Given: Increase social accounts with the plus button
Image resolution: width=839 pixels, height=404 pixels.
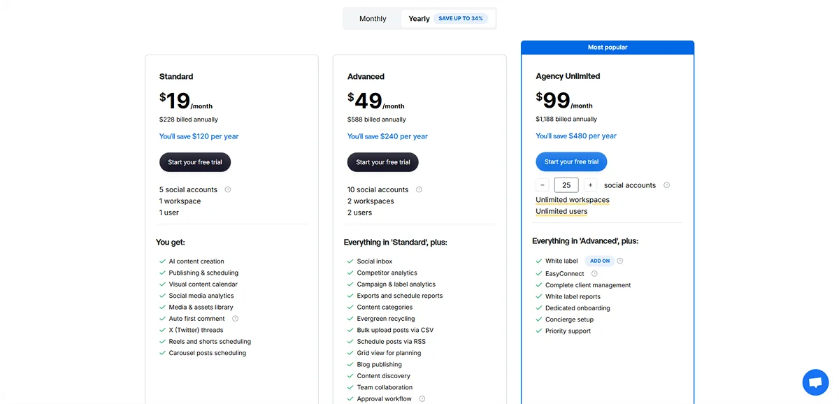Looking at the screenshot, I should [590, 185].
